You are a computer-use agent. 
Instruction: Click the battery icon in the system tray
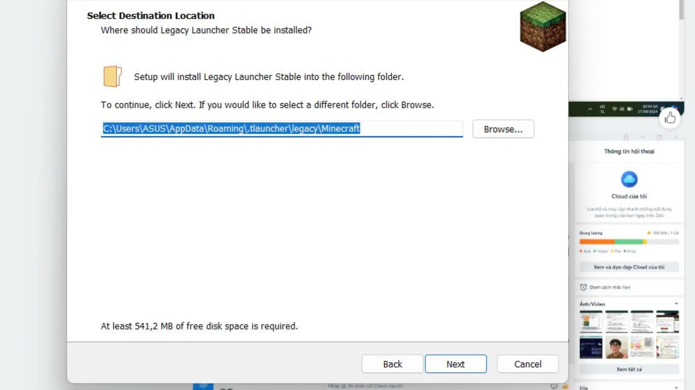click(630, 109)
